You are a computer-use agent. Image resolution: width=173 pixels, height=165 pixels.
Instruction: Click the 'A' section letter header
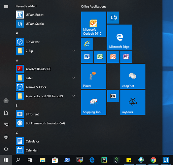[x=17, y=60]
